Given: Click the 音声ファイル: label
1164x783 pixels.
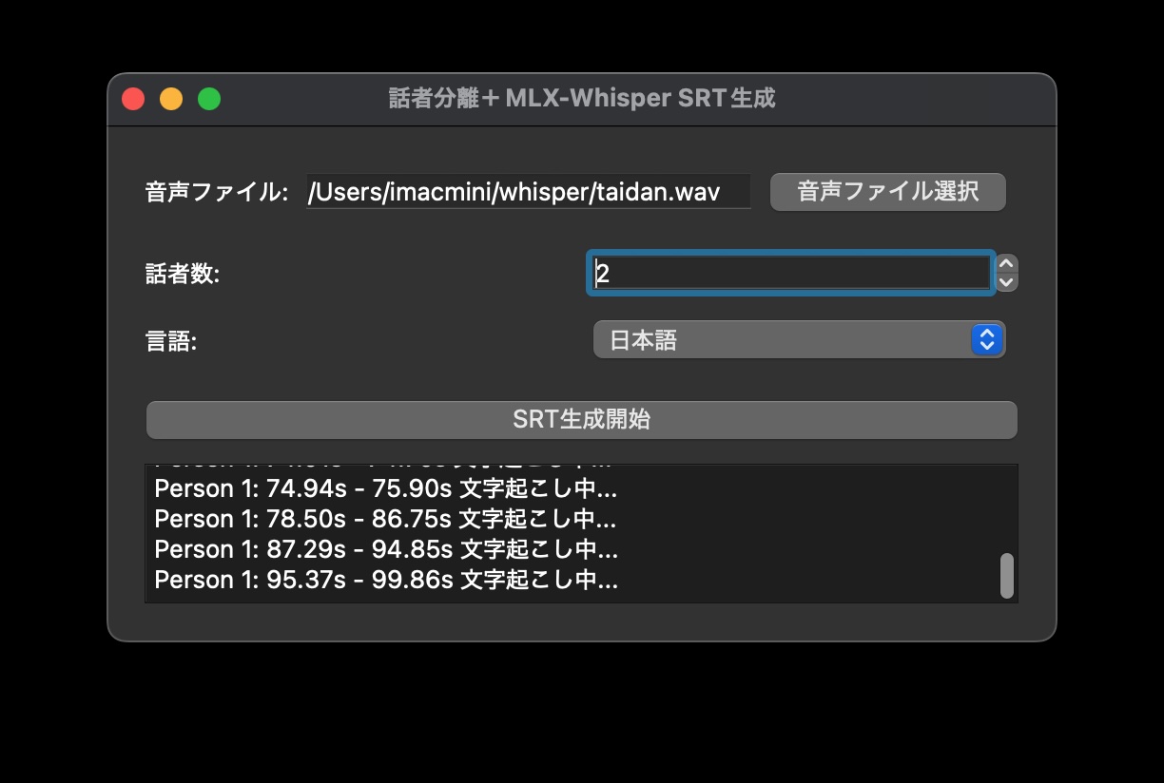Looking at the screenshot, I should 216,192.
